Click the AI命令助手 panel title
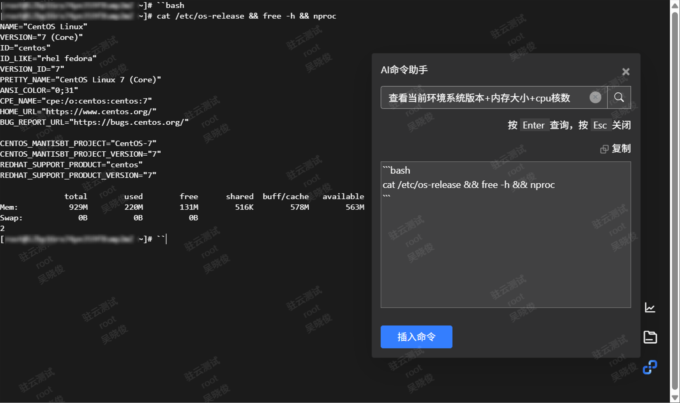The width and height of the screenshot is (680, 403). point(404,70)
